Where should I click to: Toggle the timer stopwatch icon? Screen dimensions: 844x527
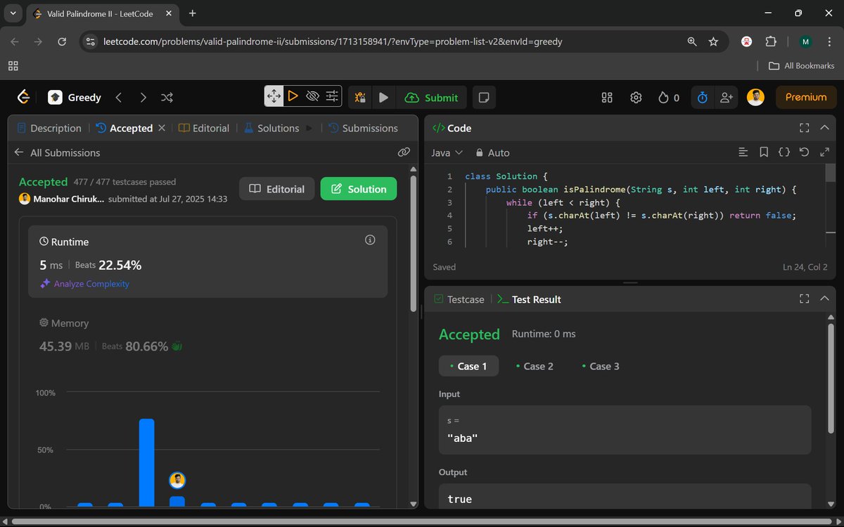[702, 98]
